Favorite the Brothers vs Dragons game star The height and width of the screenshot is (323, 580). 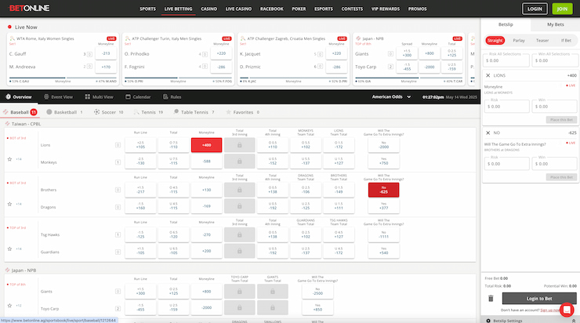pyautogui.click(x=9, y=204)
